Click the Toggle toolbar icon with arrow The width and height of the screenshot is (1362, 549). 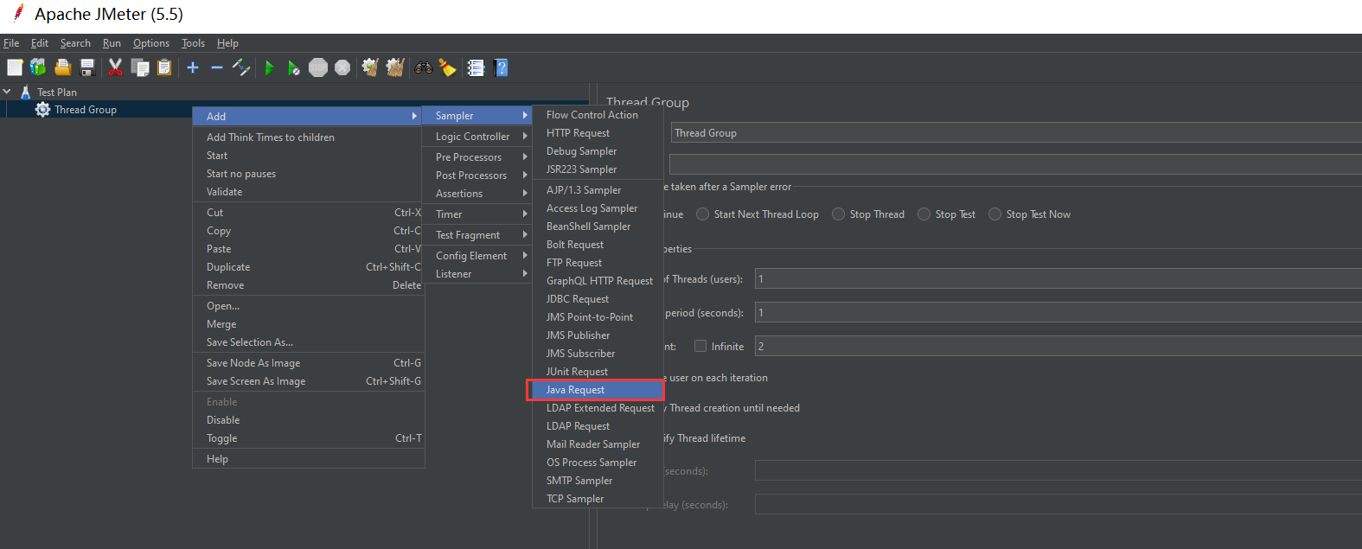(x=241, y=67)
